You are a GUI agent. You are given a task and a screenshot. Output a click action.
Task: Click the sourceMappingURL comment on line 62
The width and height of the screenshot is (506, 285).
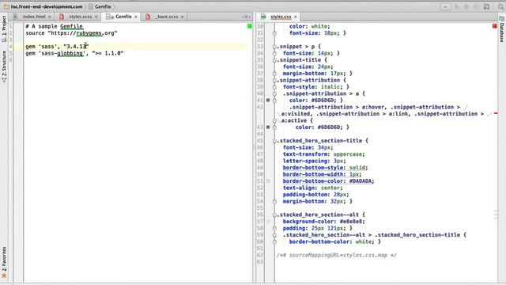click(x=337, y=255)
